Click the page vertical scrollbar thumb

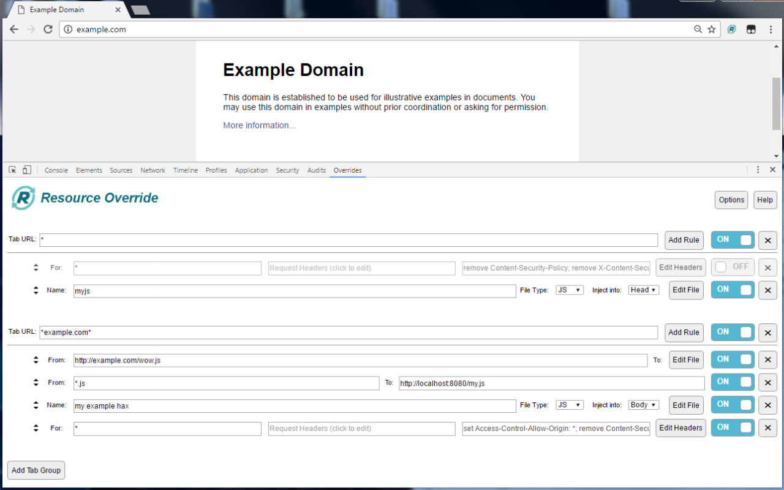point(777,104)
